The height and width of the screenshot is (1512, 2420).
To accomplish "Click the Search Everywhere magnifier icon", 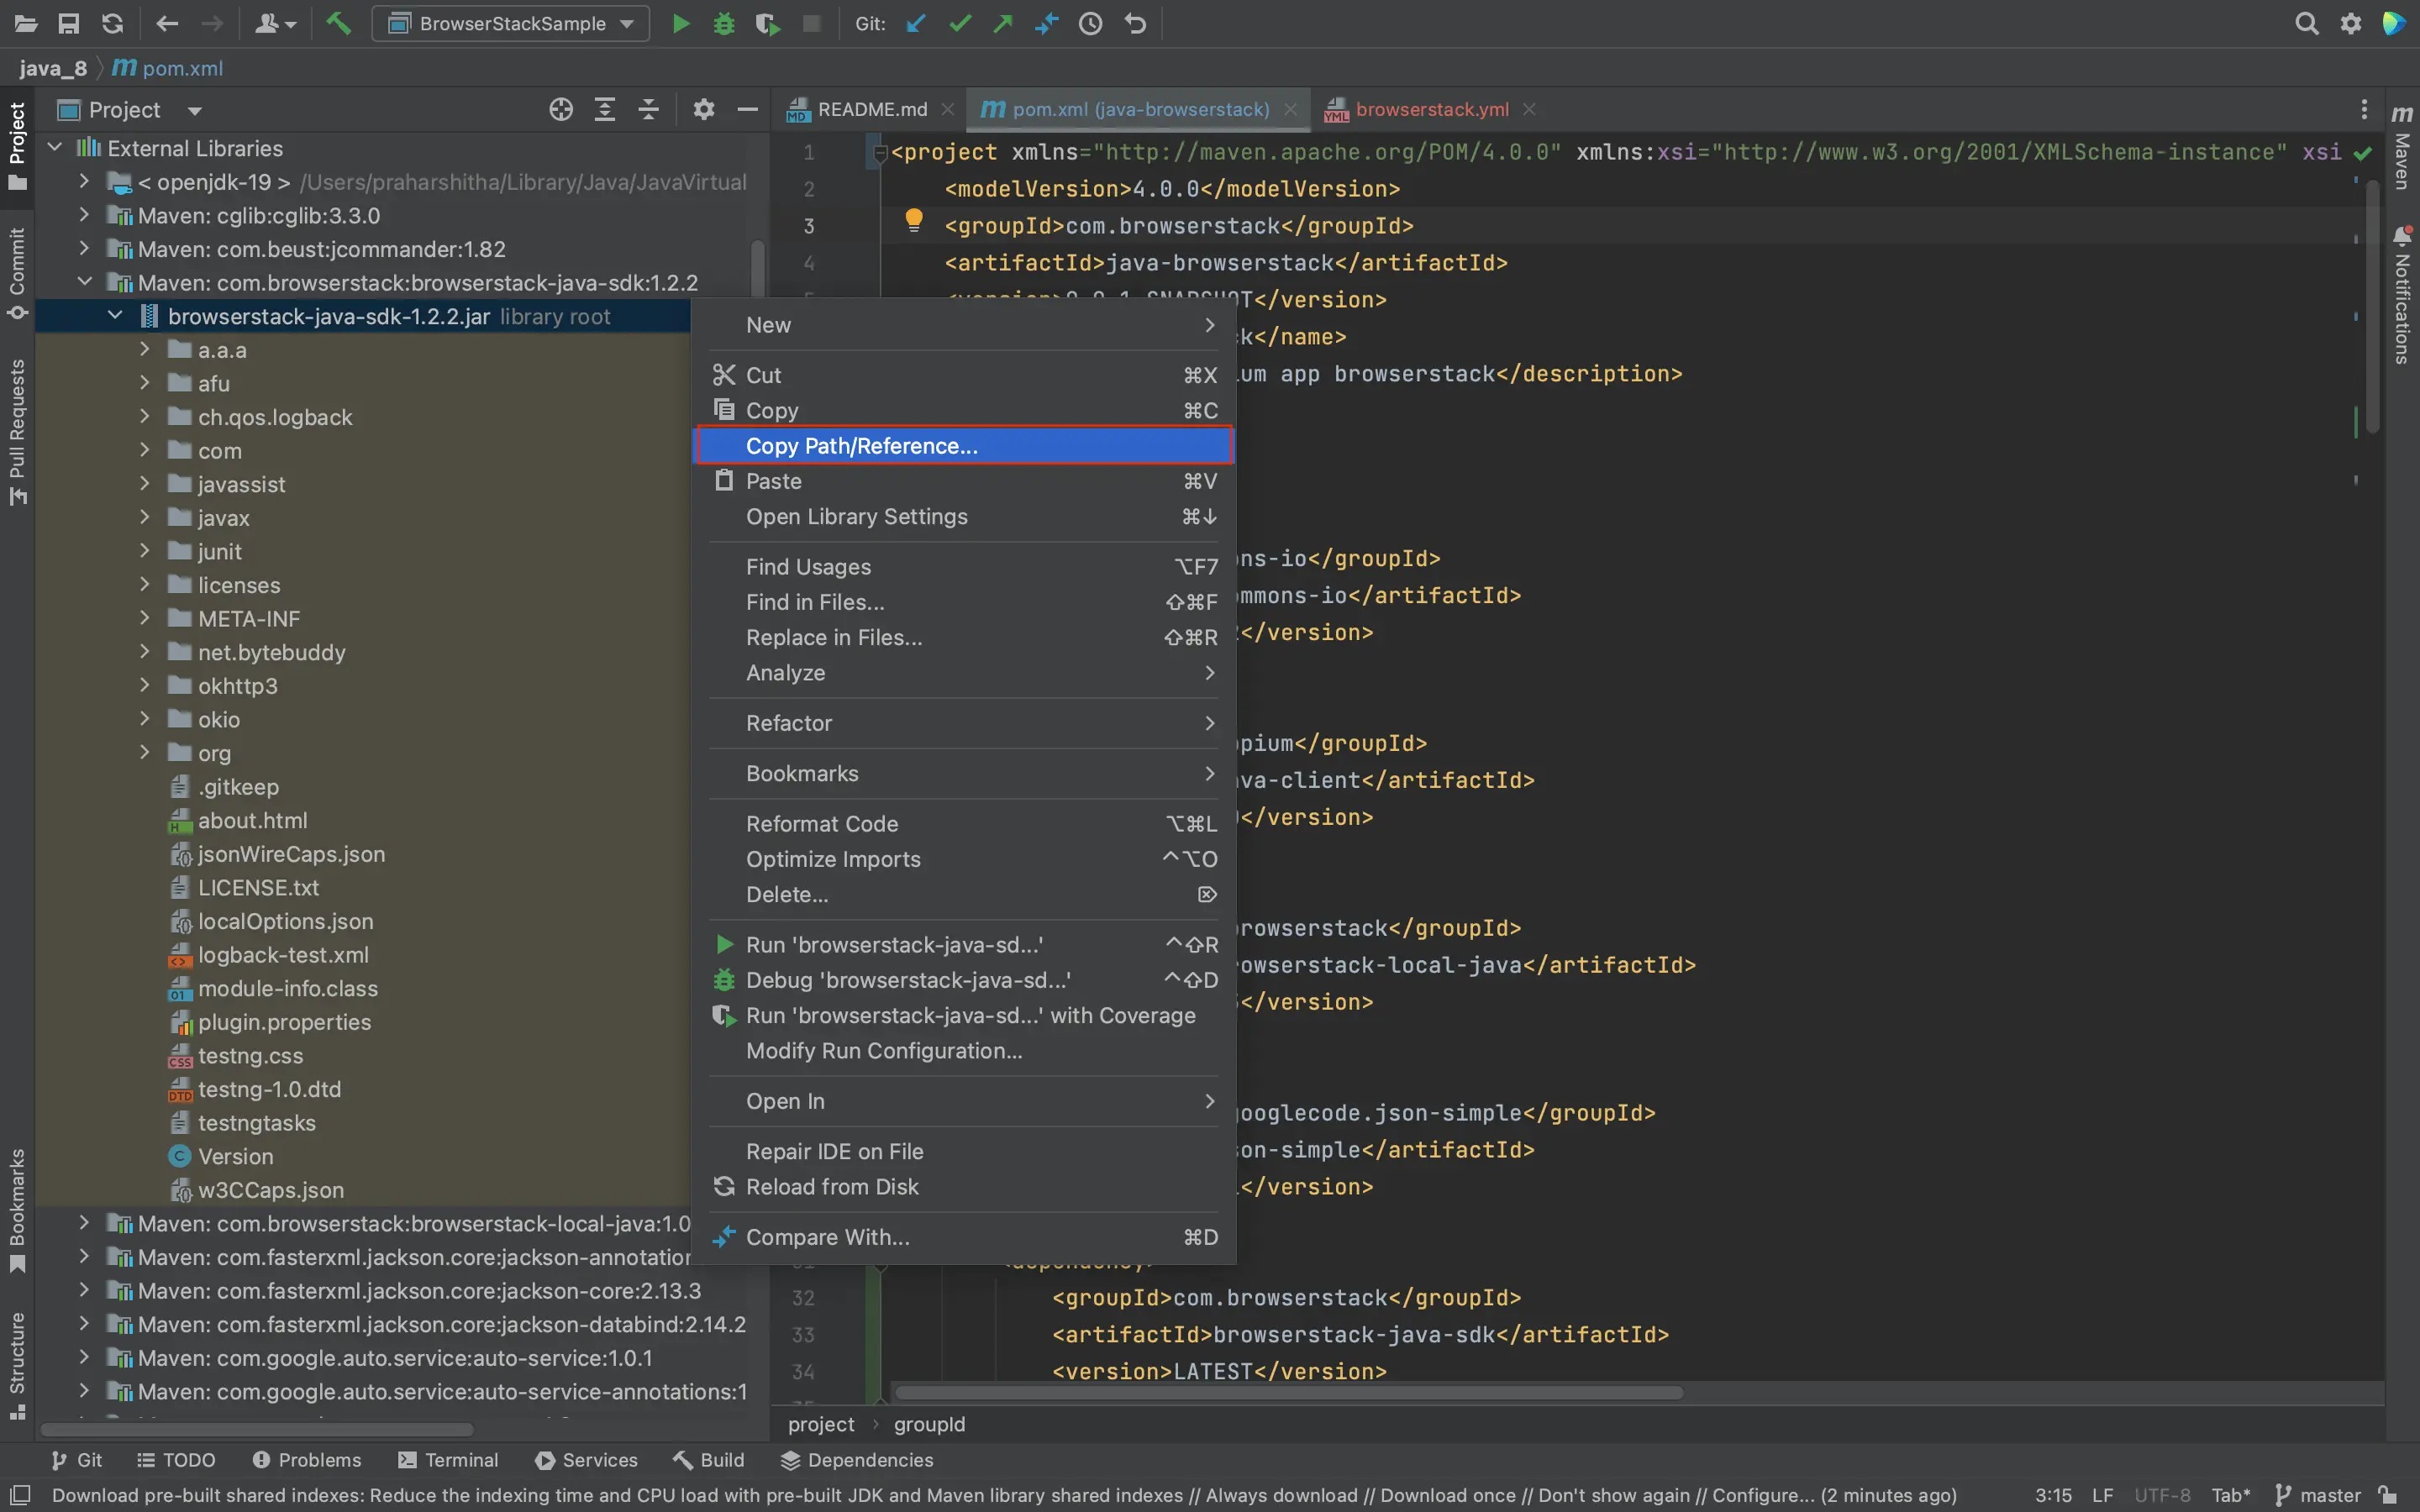I will pyautogui.click(x=2306, y=23).
